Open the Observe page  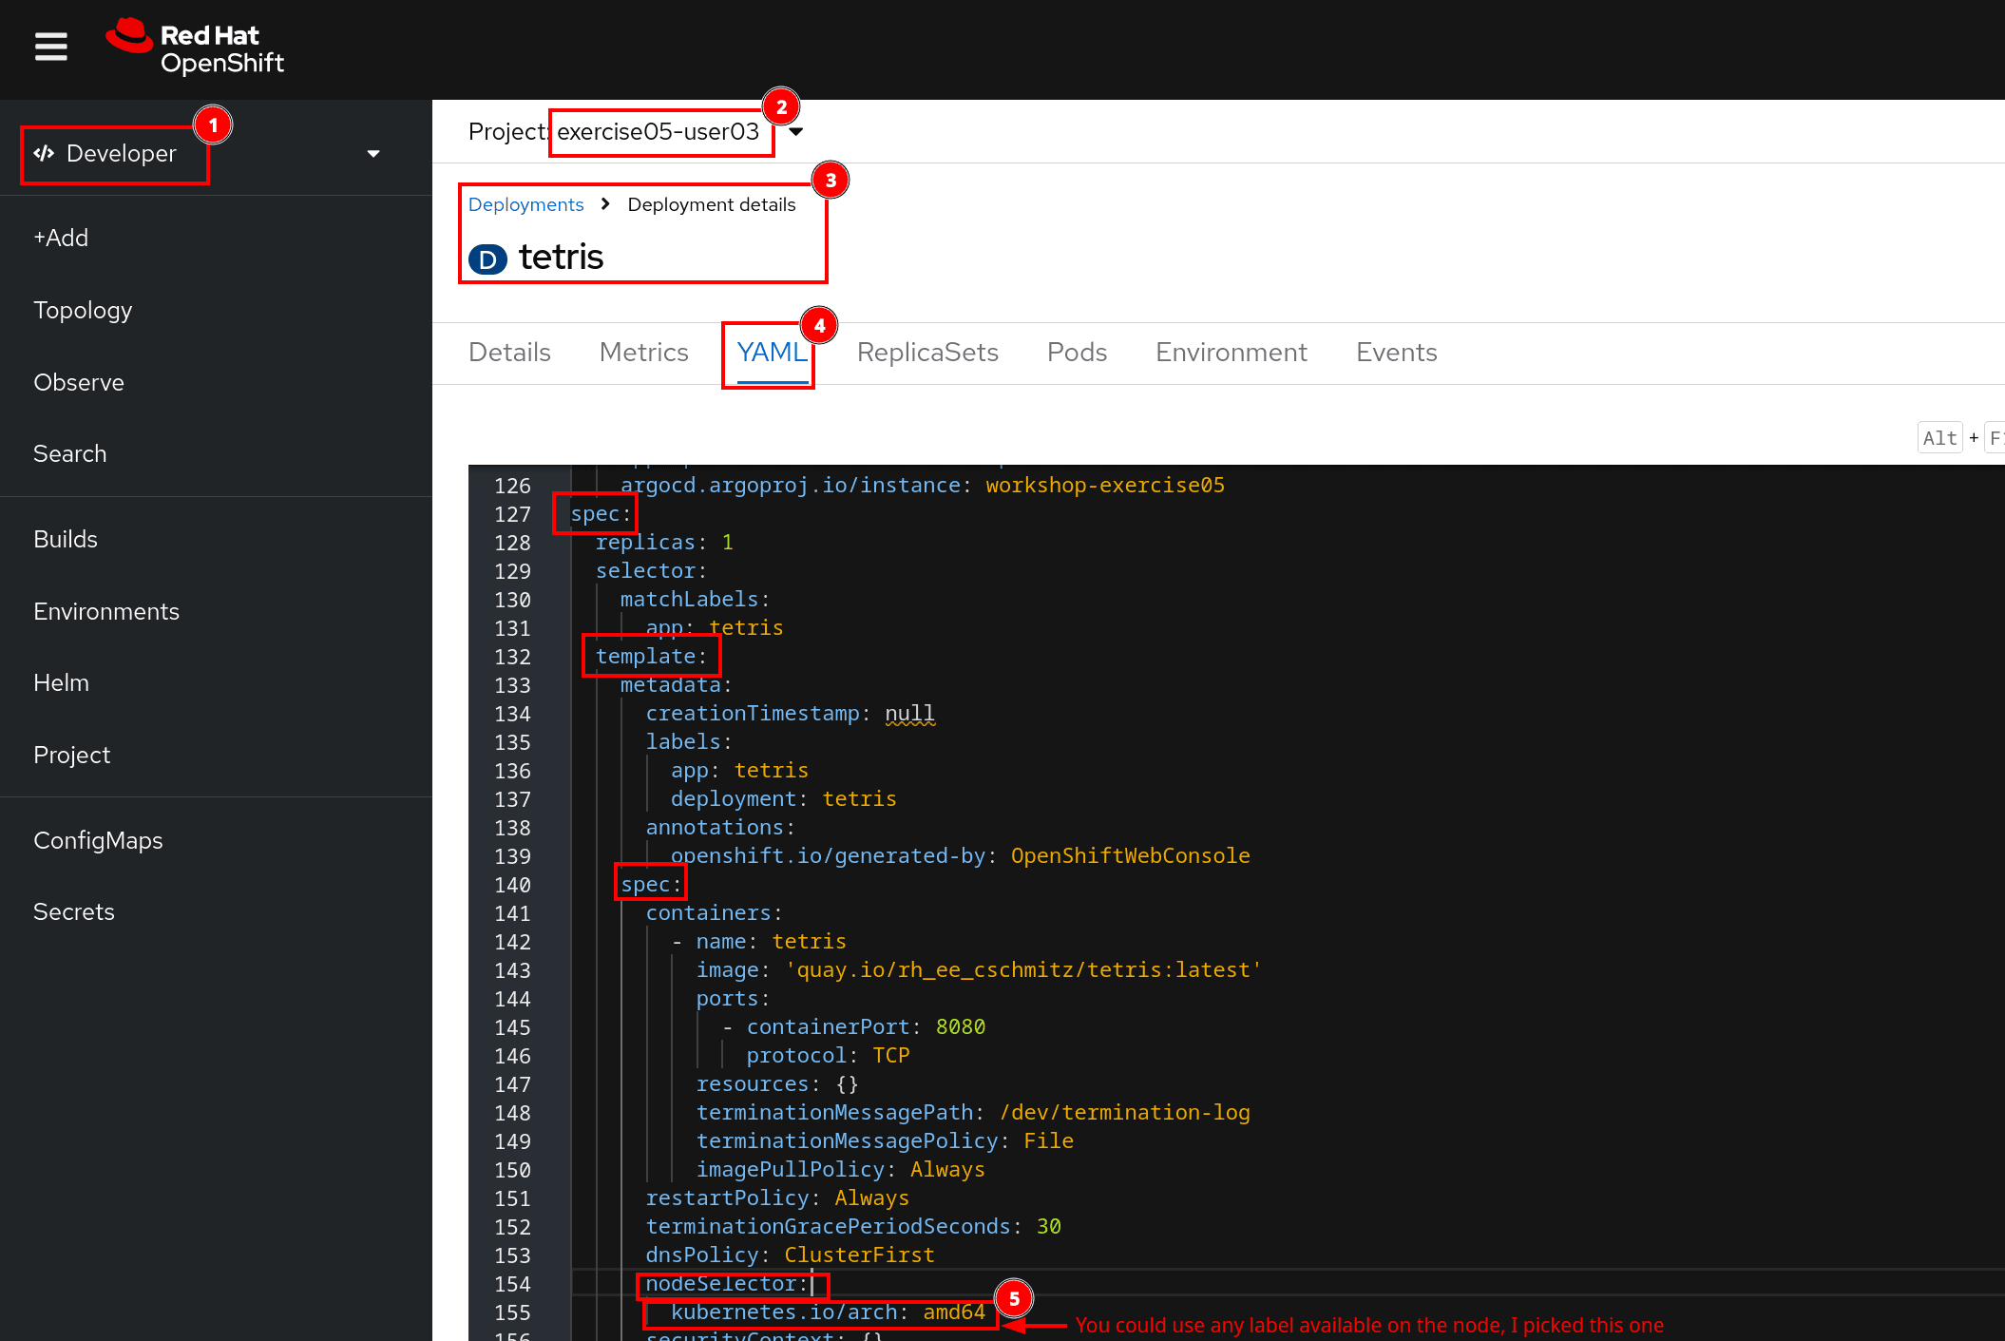(x=79, y=382)
